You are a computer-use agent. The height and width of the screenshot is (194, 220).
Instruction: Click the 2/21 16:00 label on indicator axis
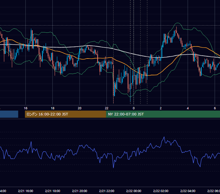[26, 191]
